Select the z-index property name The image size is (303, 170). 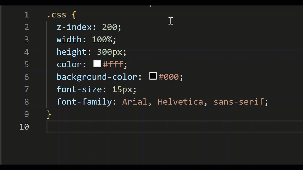(x=74, y=27)
